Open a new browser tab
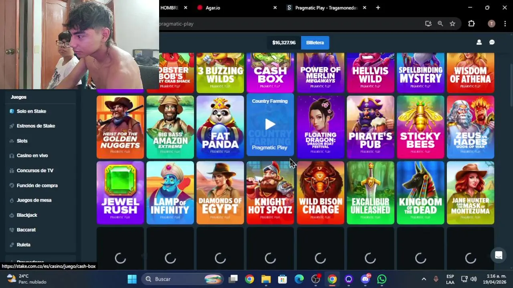 (378, 8)
